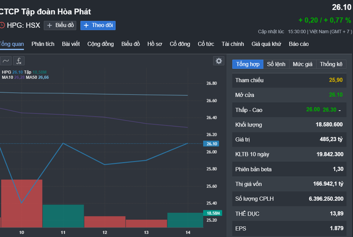Click the Thấp price 26.00
The image size is (353, 237).
313,109
